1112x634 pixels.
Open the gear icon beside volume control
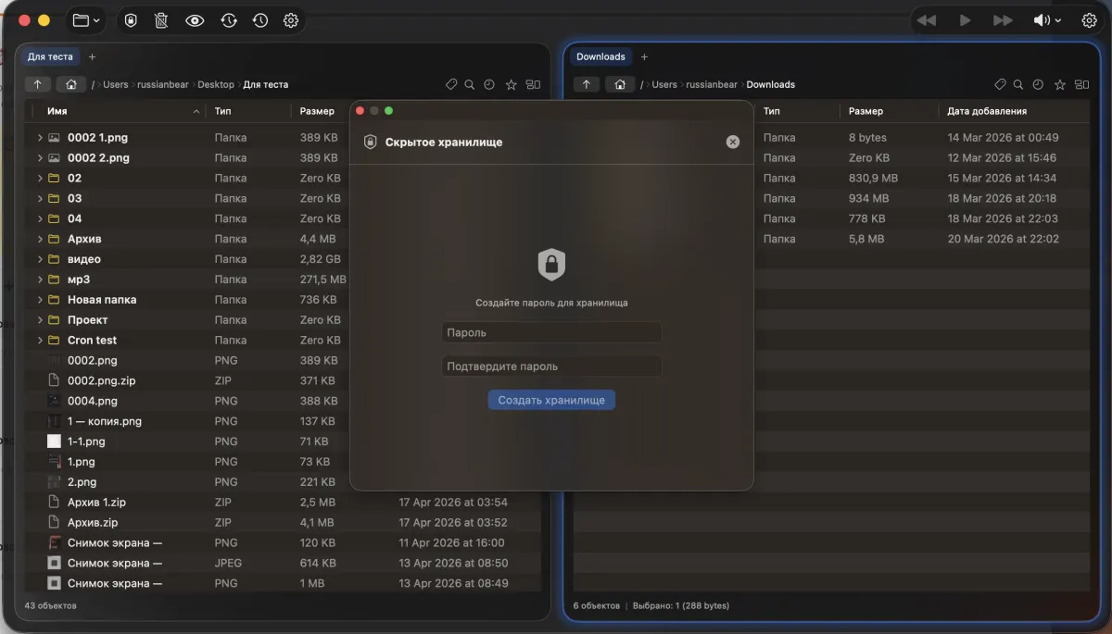coord(1090,20)
